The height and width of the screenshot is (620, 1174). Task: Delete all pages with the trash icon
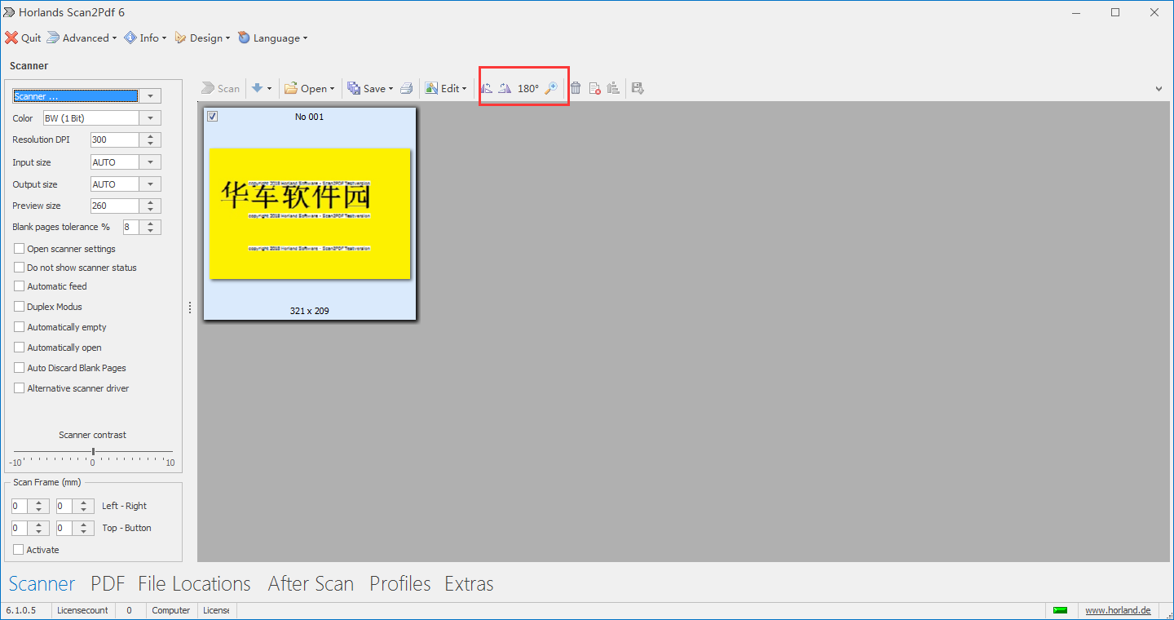click(576, 87)
